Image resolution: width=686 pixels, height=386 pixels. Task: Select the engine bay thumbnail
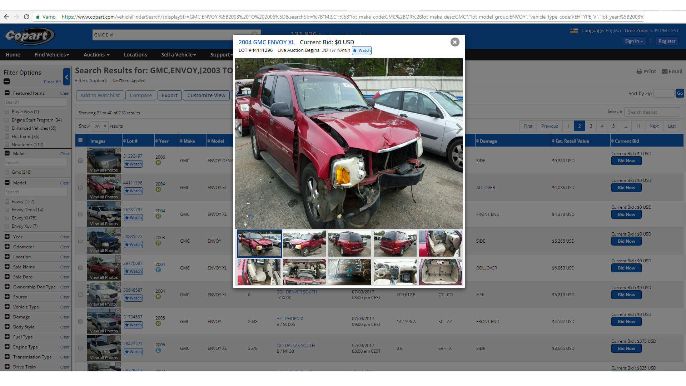click(x=304, y=272)
